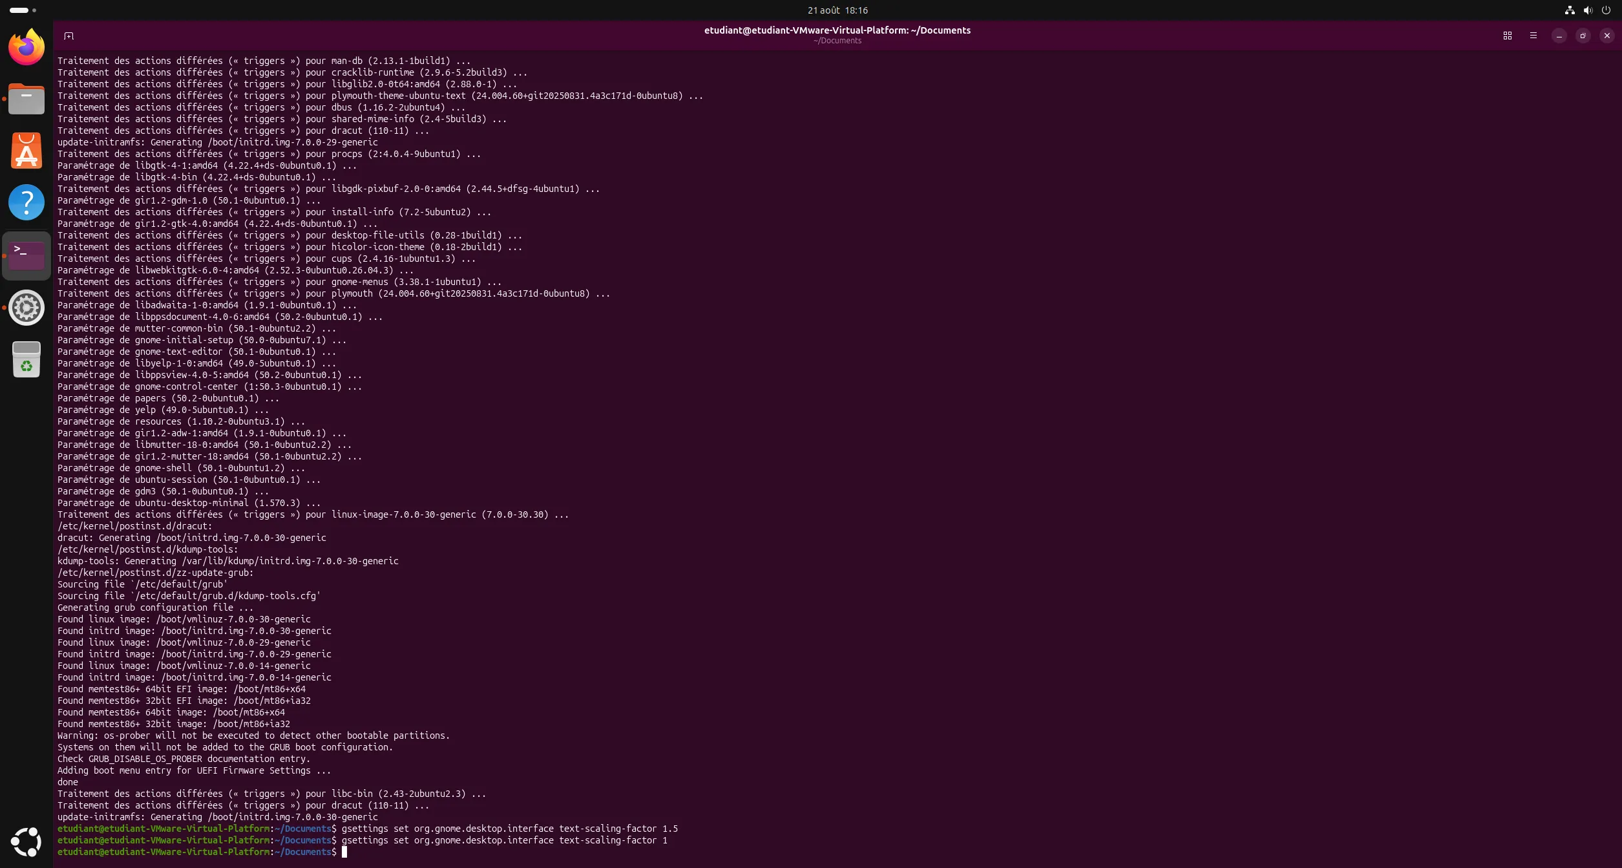Click the 'pour man-db (2.13.1-1build1)' line
1622x868 pixels.
coord(264,61)
